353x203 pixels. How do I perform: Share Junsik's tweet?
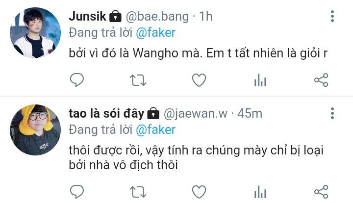[x=321, y=80]
